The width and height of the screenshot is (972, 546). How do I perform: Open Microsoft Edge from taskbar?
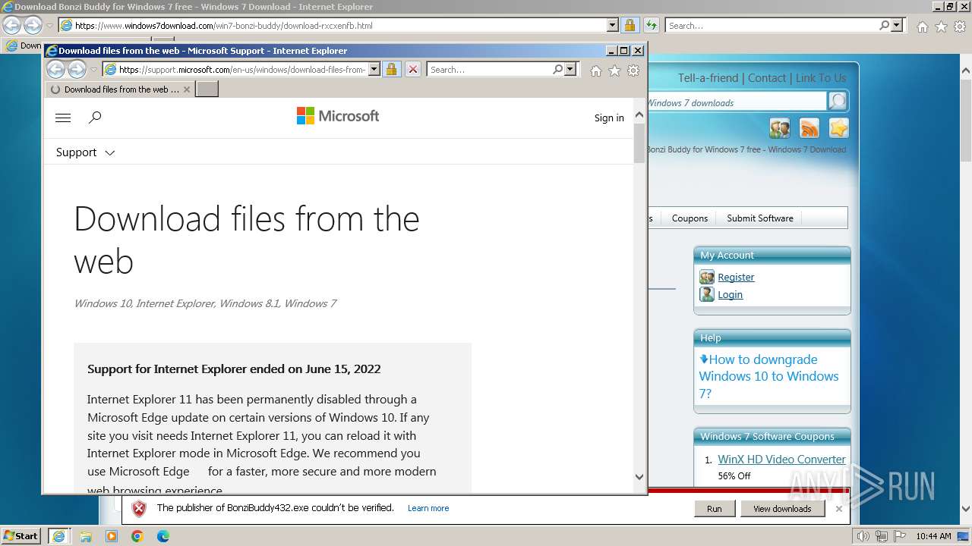pos(163,536)
